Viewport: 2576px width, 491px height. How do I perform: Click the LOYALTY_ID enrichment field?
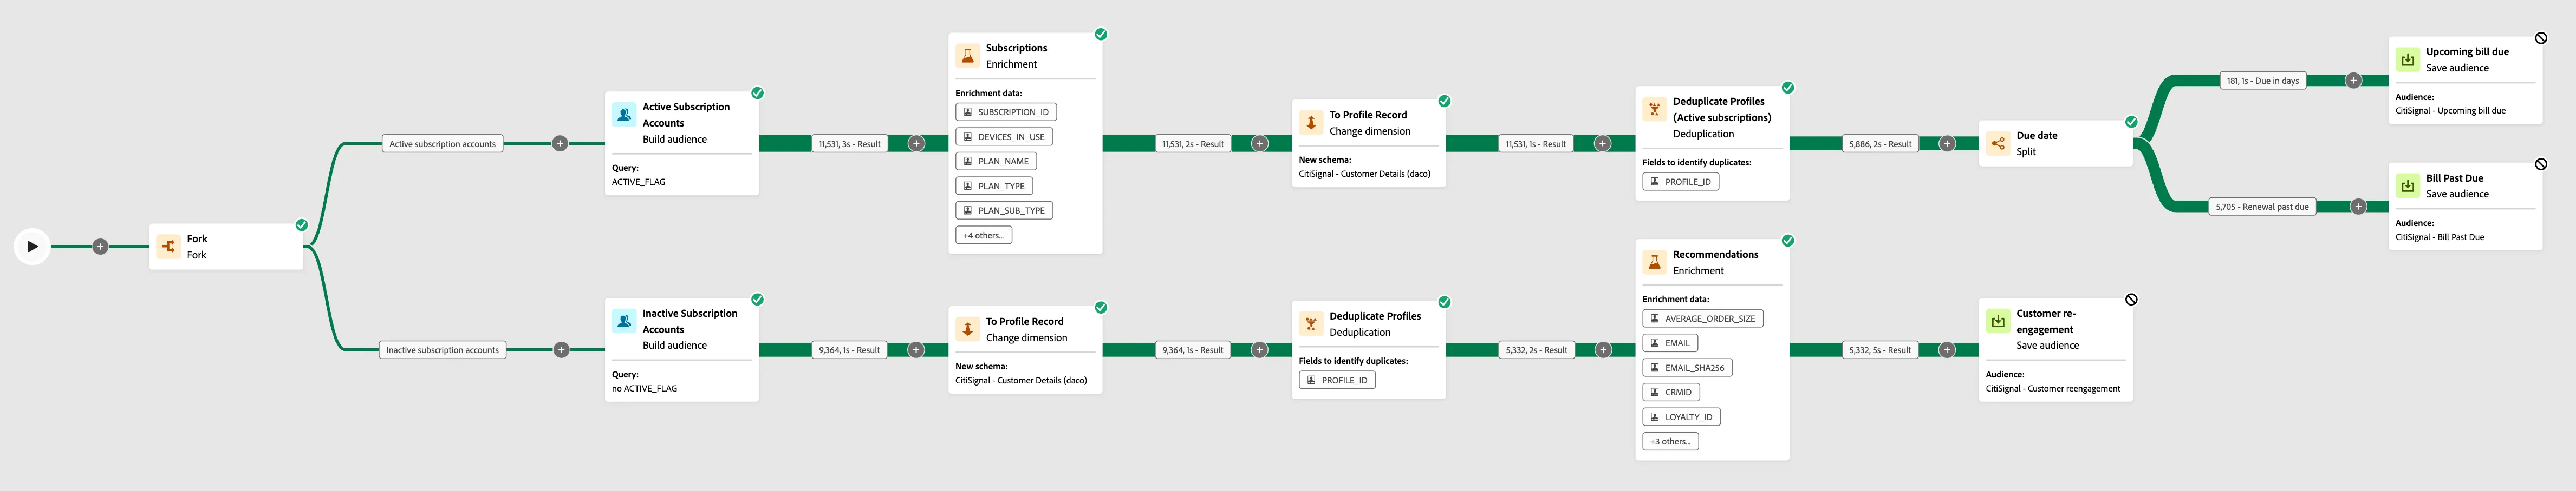[x=1681, y=417]
